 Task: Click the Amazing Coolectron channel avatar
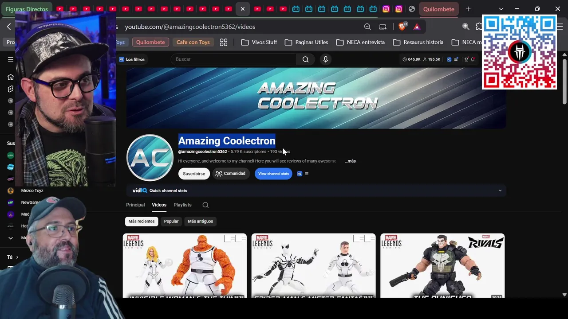click(150, 157)
